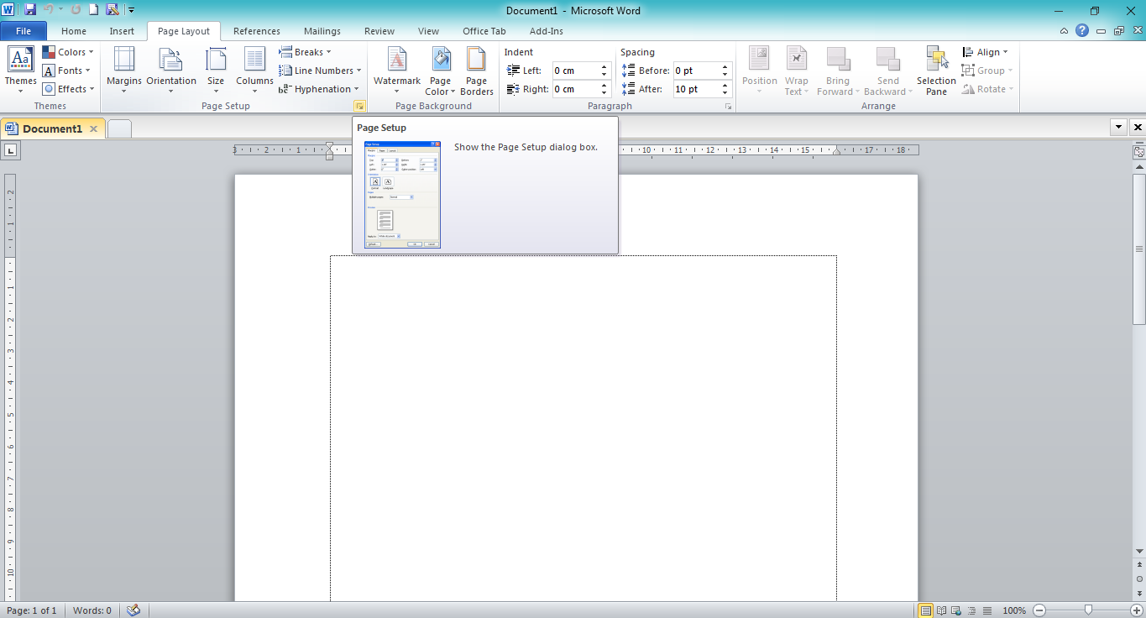The height and width of the screenshot is (618, 1146).
Task: Switch to Print Layout view
Action: pos(926,610)
